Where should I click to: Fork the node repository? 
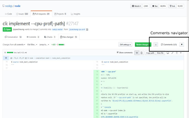[172, 6]
